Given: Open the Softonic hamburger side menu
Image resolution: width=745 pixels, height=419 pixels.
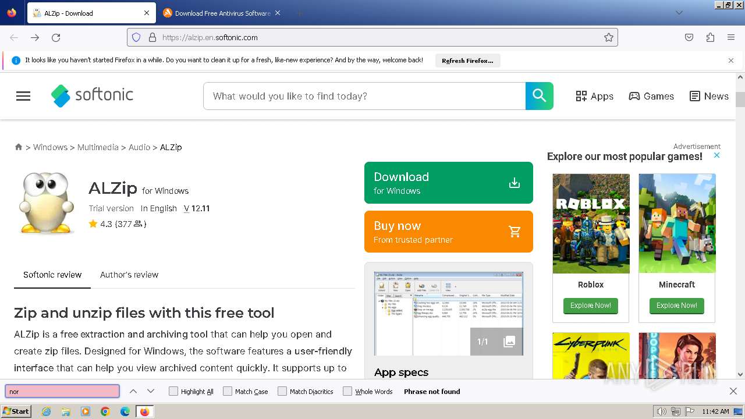Looking at the screenshot, I should click(x=23, y=96).
